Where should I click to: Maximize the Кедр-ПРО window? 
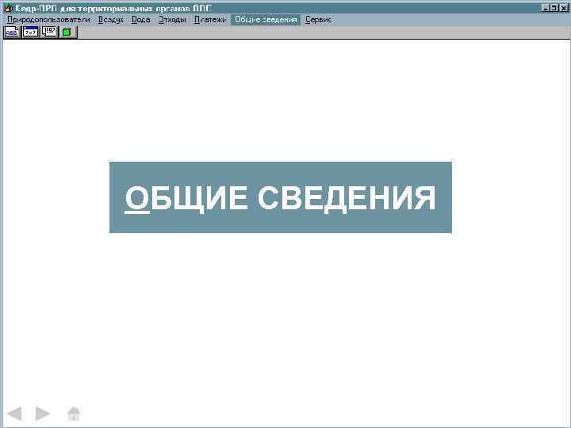tap(554, 8)
